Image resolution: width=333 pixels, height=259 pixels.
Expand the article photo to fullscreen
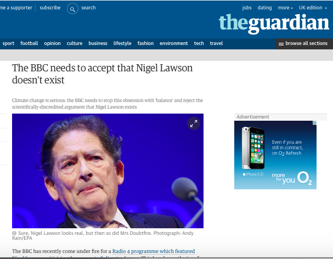click(194, 123)
